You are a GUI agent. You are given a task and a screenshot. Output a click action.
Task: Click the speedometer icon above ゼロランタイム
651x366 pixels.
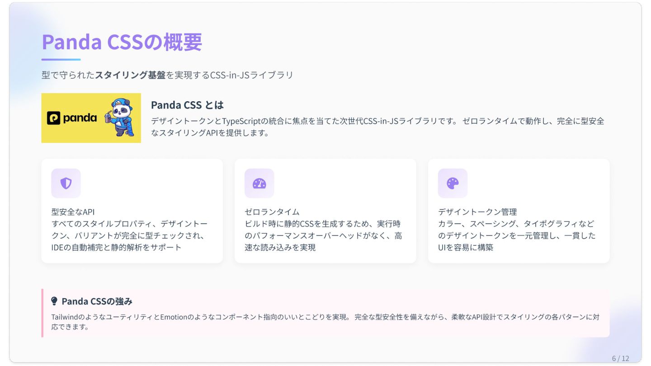tap(259, 183)
